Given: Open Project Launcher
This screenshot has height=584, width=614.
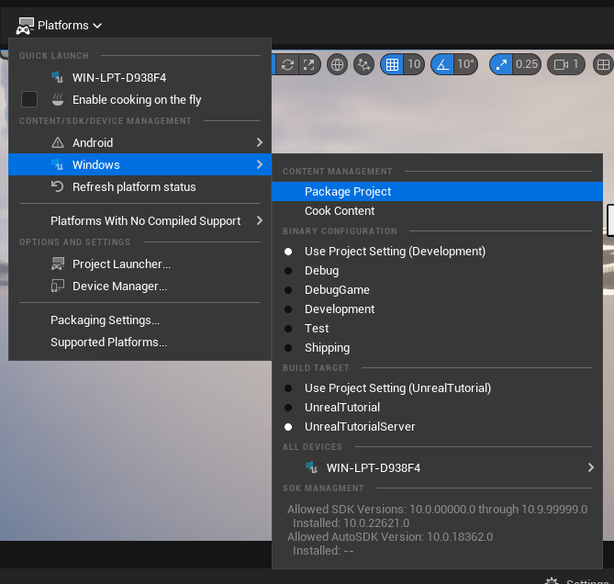Looking at the screenshot, I should pyautogui.click(x=121, y=264).
